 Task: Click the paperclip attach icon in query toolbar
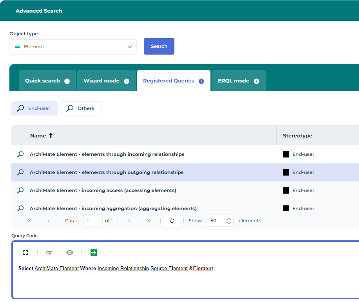pos(49,253)
